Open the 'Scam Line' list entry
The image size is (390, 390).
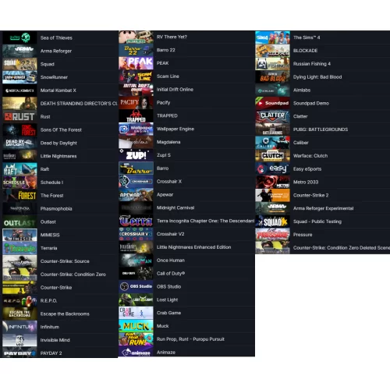[x=168, y=76]
